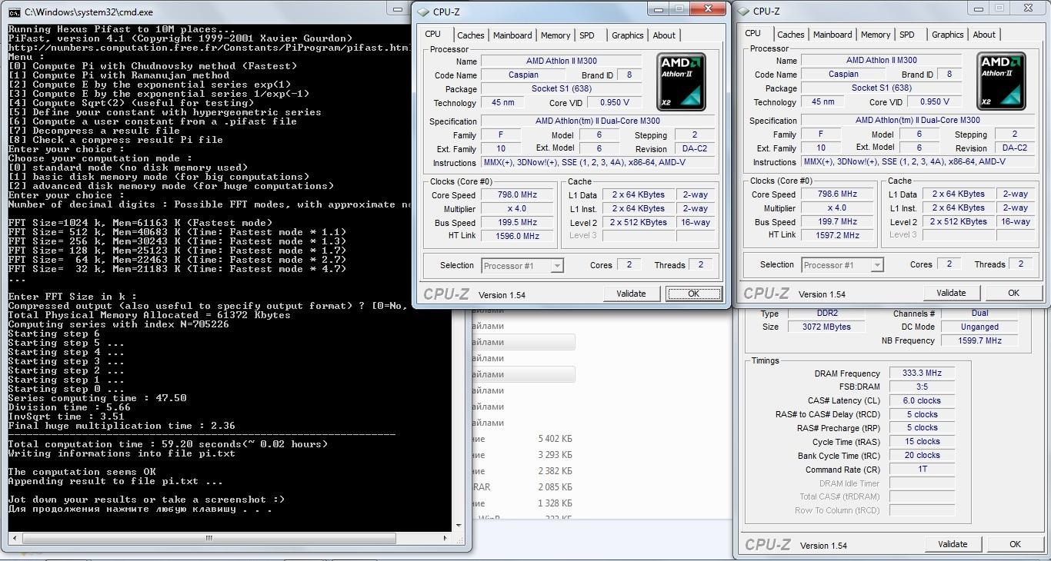Click Command Rate 1T value
This screenshot has width=1051, height=561.
point(922,470)
